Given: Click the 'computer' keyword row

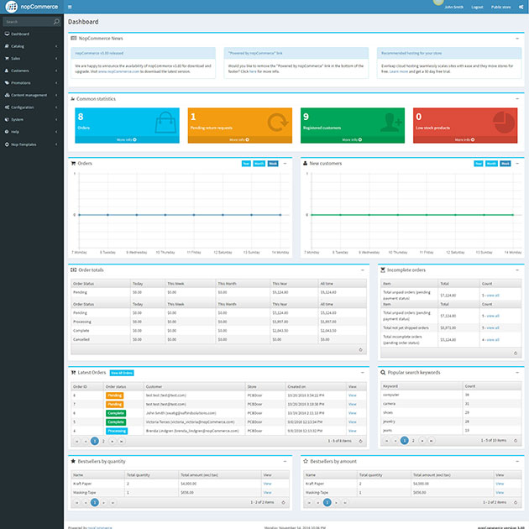Looking at the screenshot, I should 451,395.
